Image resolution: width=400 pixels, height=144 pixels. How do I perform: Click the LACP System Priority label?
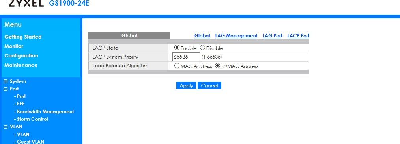point(115,57)
